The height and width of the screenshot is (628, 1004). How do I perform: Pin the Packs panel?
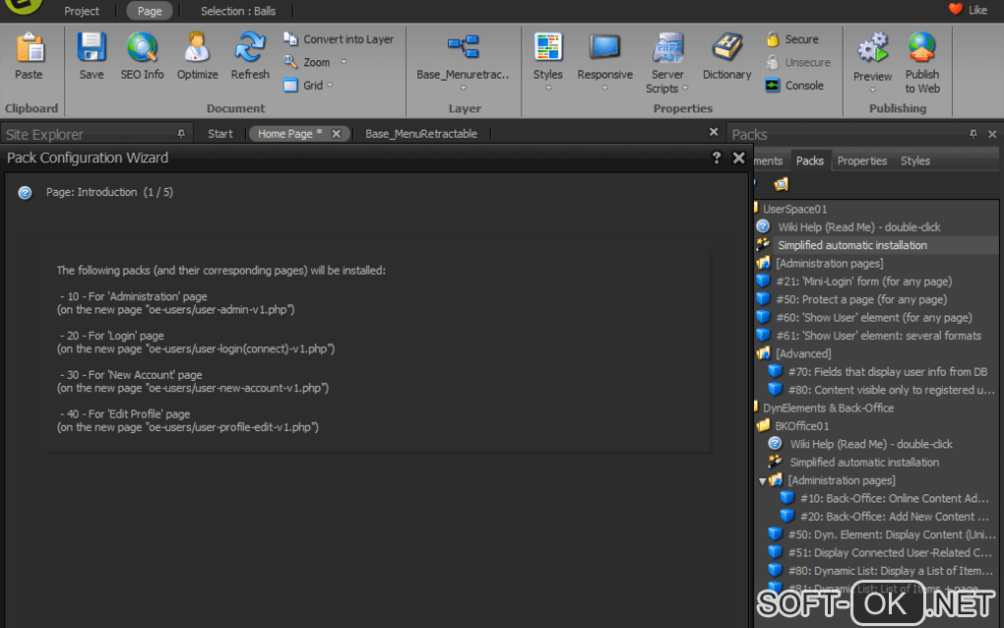973,134
